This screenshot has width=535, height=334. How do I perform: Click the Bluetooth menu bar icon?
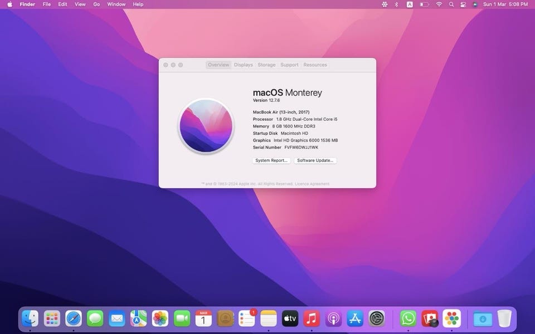click(x=397, y=4)
